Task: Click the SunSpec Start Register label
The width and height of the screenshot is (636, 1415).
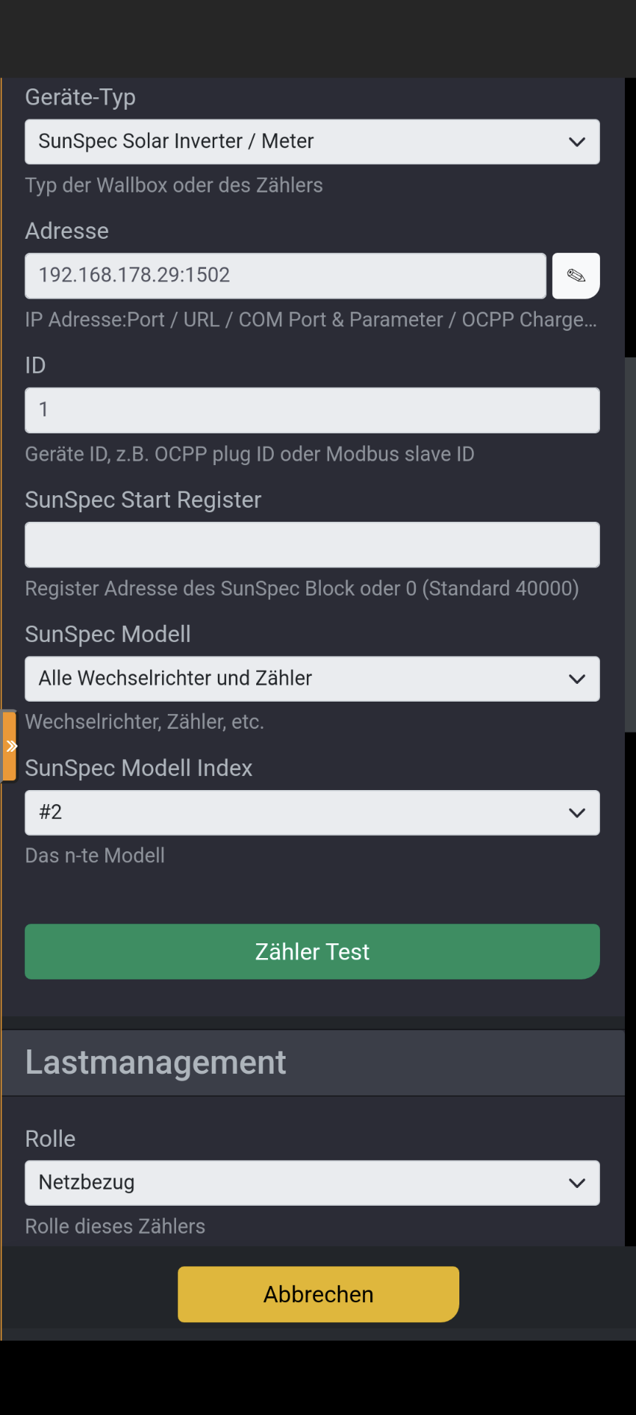Action: click(x=143, y=500)
